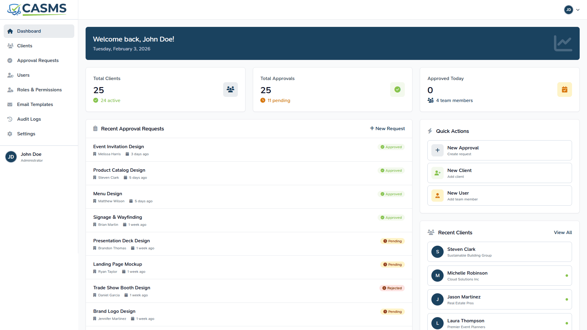Click the Total Clients people icon

click(230, 90)
